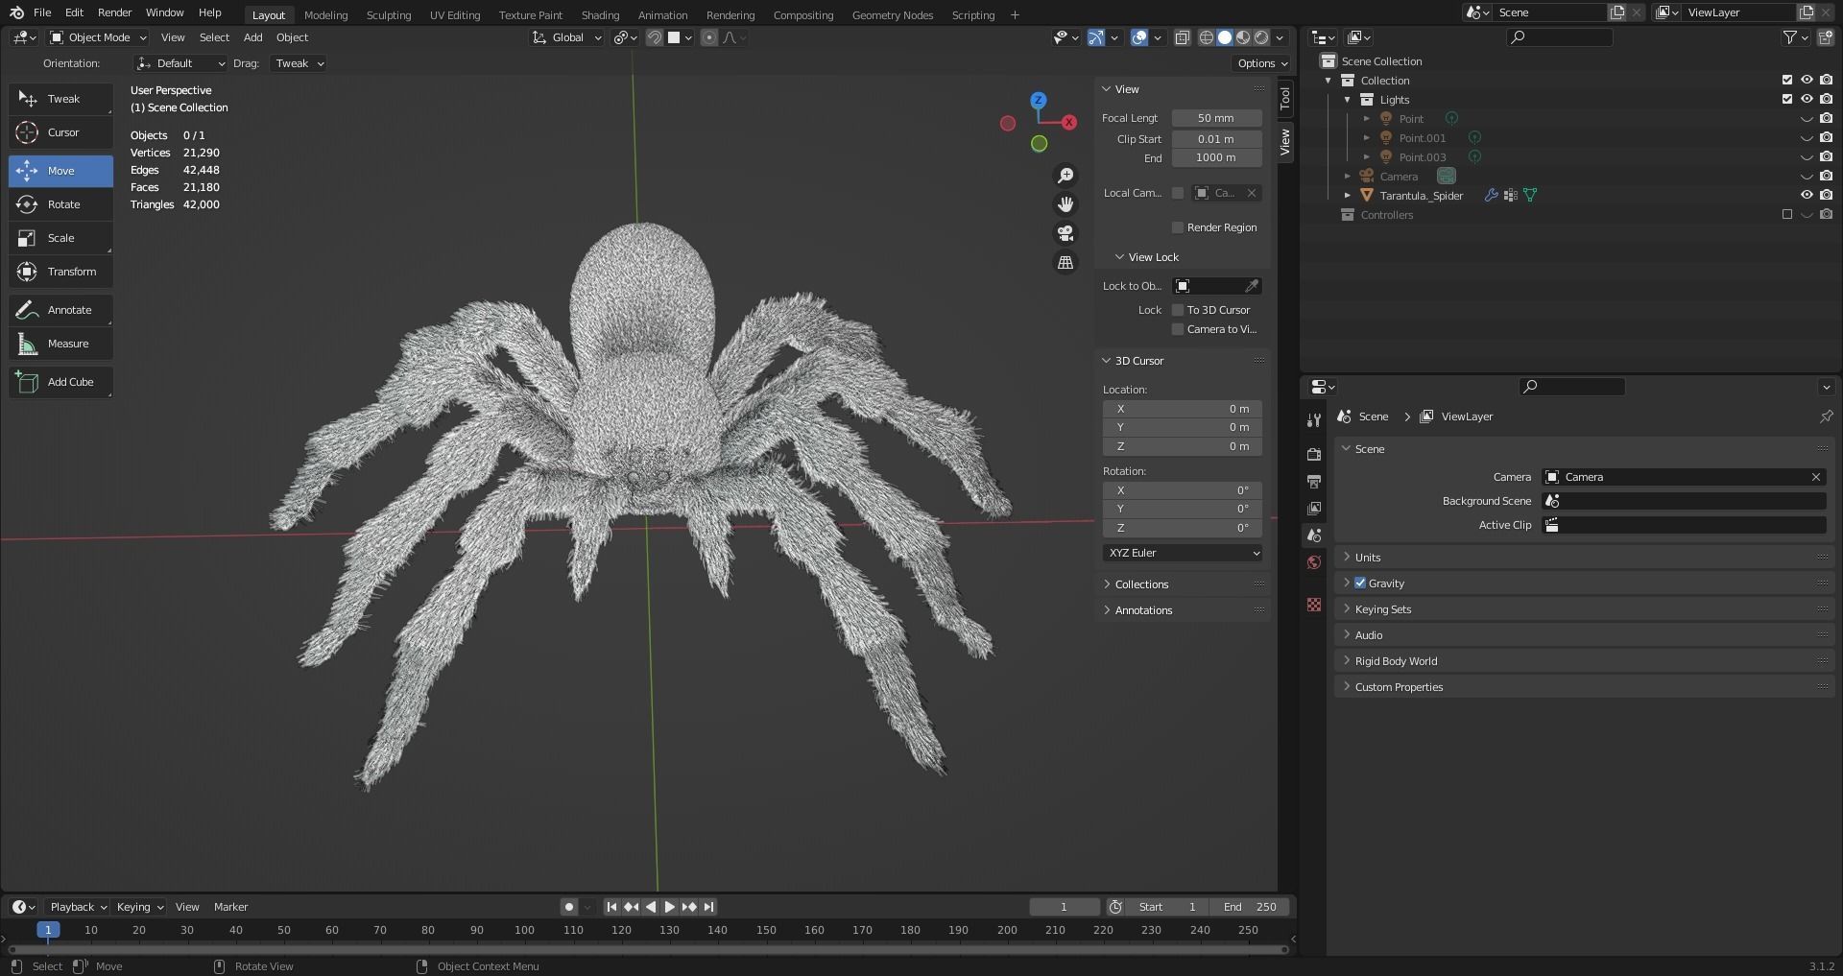Screen dimensions: 1843x976
Task: Switch to the Shading workspace tab
Action: coord(600,14)
